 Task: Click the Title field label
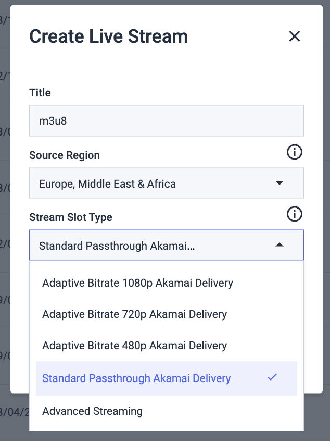tap(40, 93)
